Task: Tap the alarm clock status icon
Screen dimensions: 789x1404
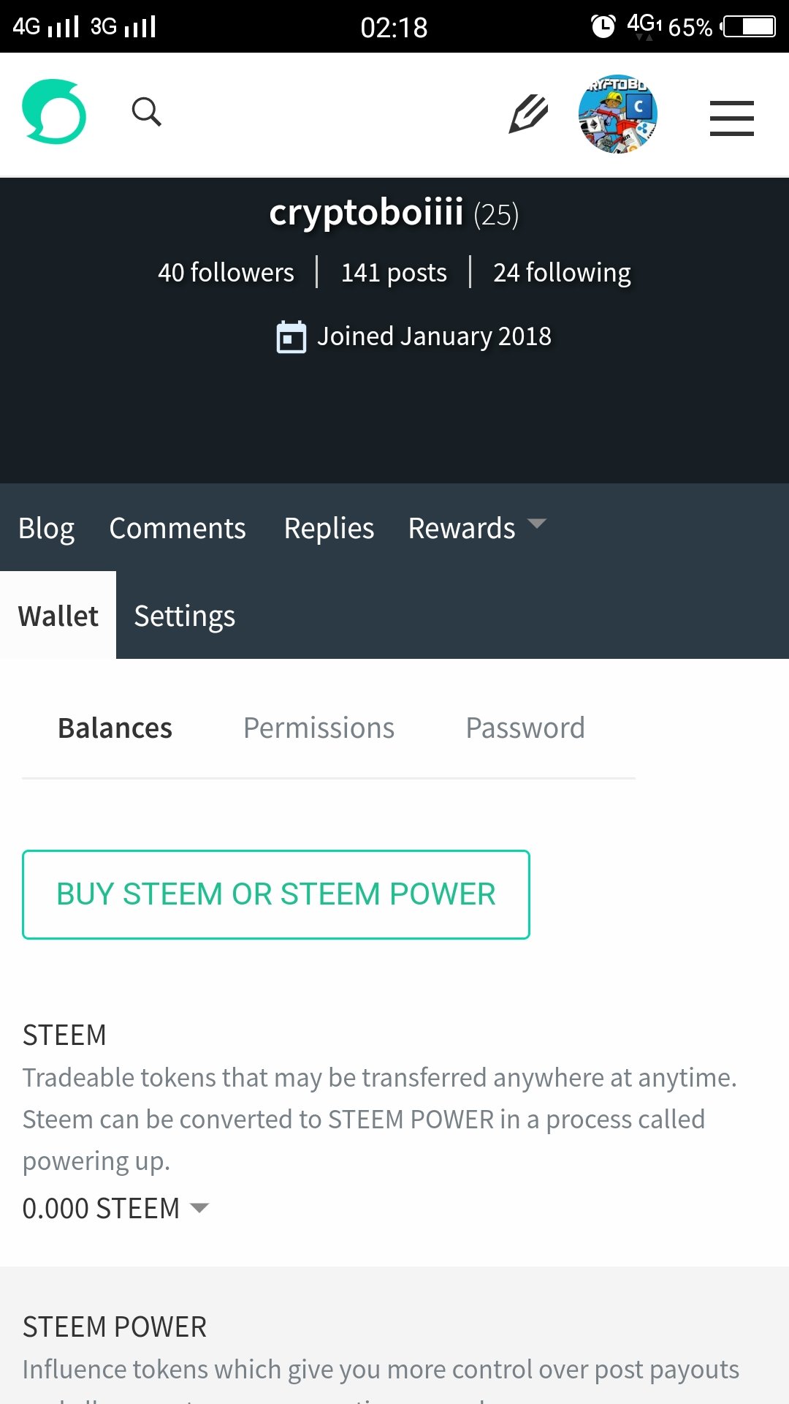Action: coord(603,26)
